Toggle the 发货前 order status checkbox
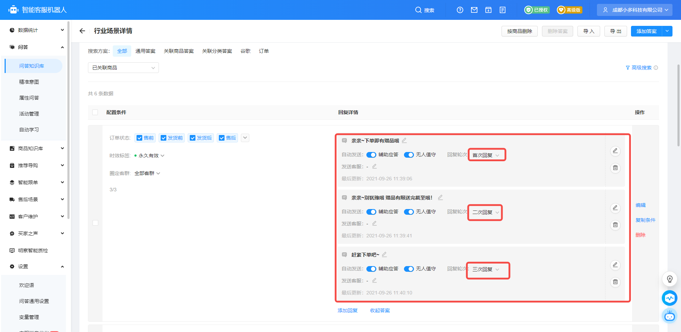The image size is (681, 332). [x=164, y=138]
